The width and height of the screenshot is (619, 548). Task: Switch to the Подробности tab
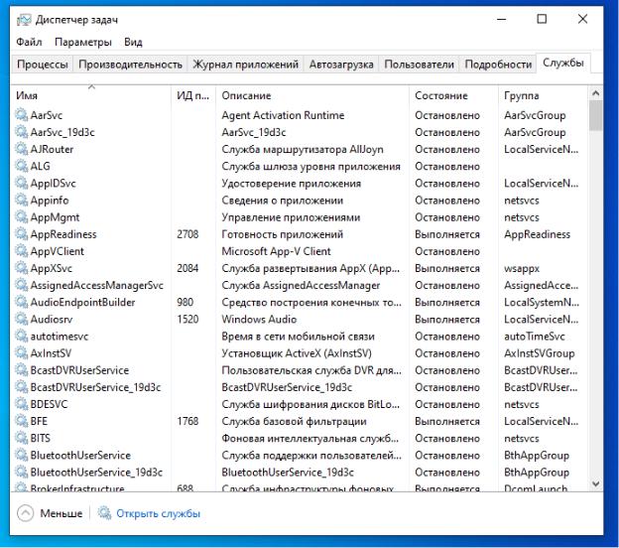(x=498, y=64)
